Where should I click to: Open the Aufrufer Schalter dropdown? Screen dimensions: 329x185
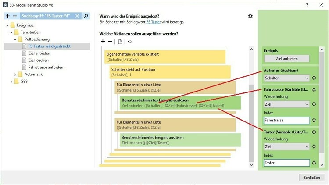(x=286, y=78)
